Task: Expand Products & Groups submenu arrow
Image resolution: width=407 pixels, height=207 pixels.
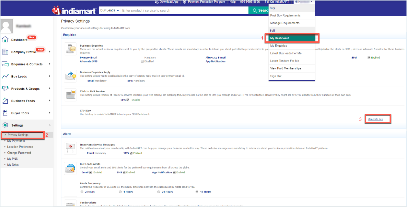Action: click(50, 88)
